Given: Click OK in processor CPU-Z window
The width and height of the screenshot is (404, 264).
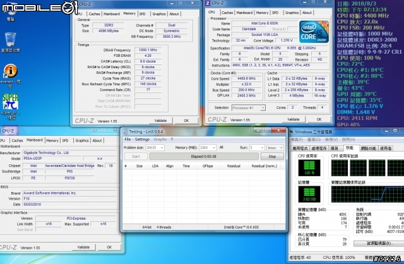Looking at the screenshot, I should 319,119.
